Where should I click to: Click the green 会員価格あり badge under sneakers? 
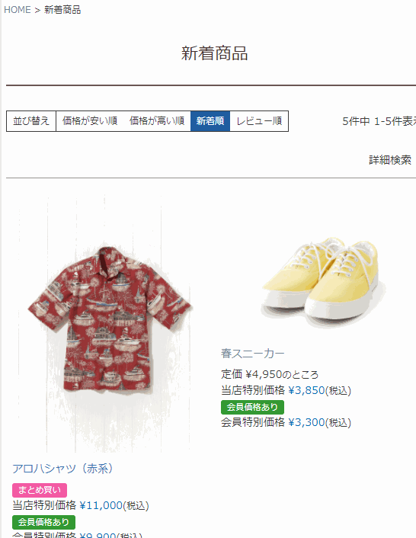[x=252, y=407]
